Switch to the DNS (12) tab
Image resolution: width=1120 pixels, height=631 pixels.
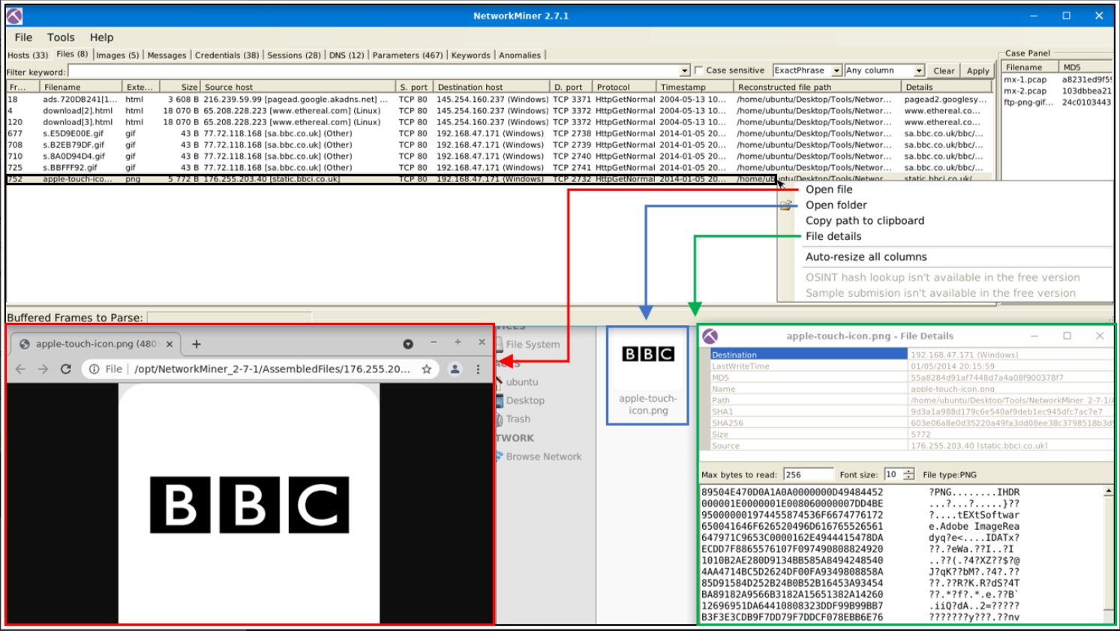(347, 55)
